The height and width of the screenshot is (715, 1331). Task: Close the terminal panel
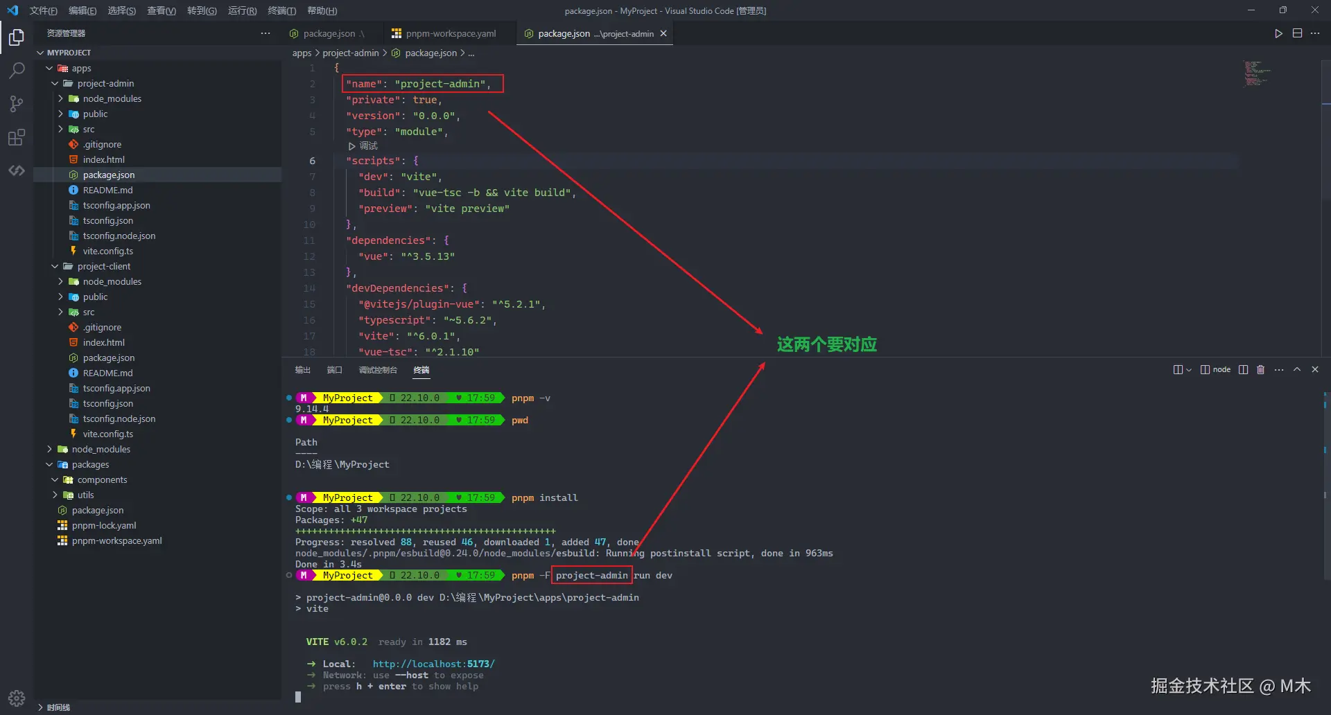[1315, 370]
